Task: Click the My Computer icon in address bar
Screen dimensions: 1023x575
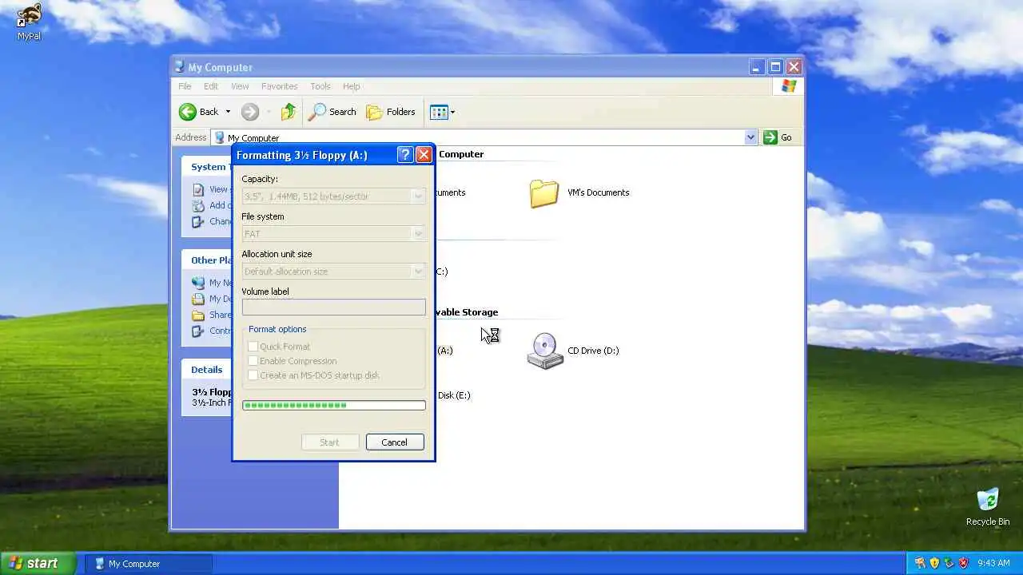Action: coord(220,137)
